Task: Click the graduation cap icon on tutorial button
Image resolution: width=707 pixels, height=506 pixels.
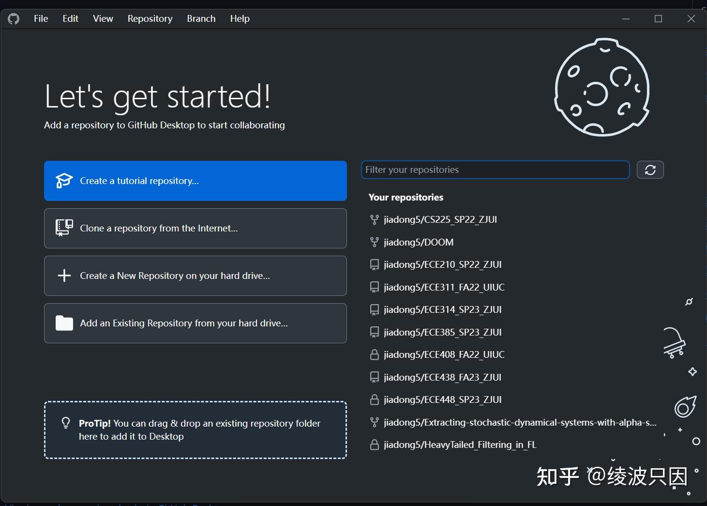Action: 63,180
